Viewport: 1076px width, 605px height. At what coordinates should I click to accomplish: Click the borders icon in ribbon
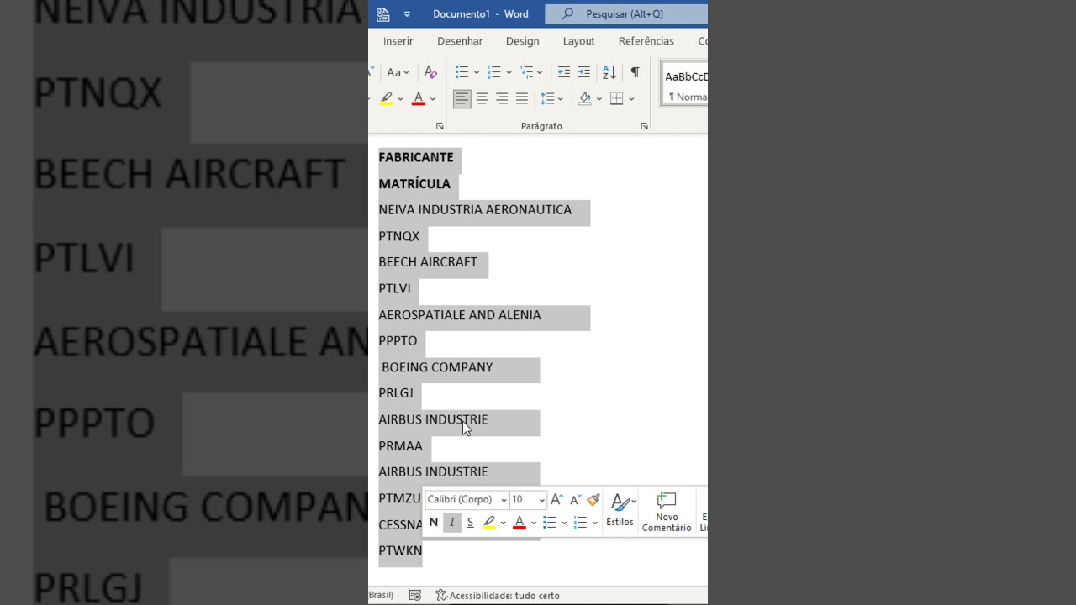pos(617,99)
